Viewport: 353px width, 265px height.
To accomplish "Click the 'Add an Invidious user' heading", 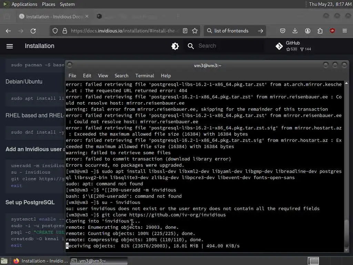I will pyautogui.click(x=35, y=149).
